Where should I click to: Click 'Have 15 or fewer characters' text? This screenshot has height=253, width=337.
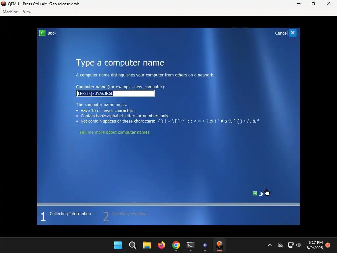click(x=108, y=111)
